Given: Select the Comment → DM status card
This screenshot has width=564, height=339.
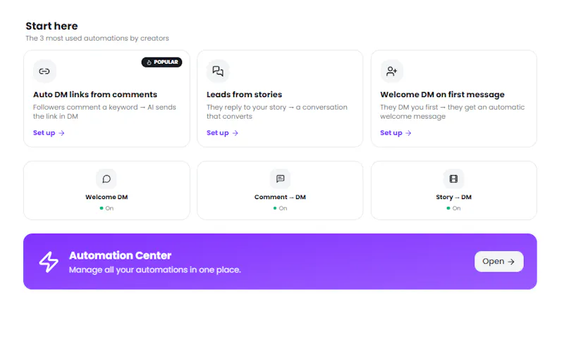Looking at the screenshot, I should [x=280, y=191].
